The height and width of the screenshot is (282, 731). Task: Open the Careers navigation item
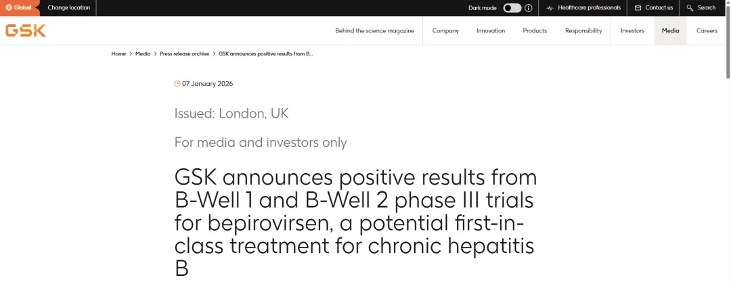coord(707,30)
